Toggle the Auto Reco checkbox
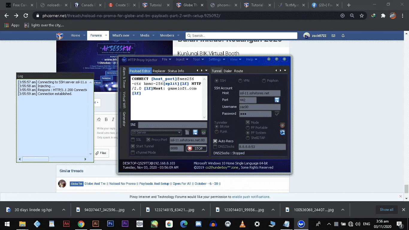409x230 pixels. pos(215,141)
